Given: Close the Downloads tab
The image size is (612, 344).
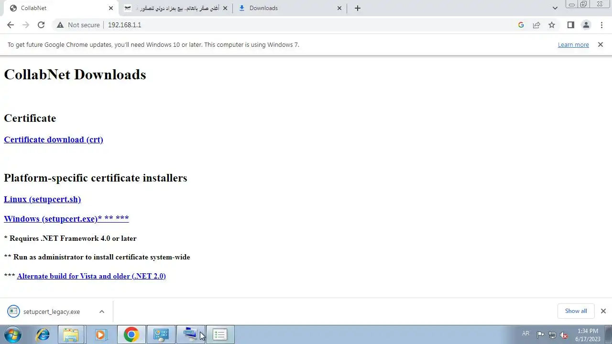Looking at the screenshot, I should coord(339,8).
